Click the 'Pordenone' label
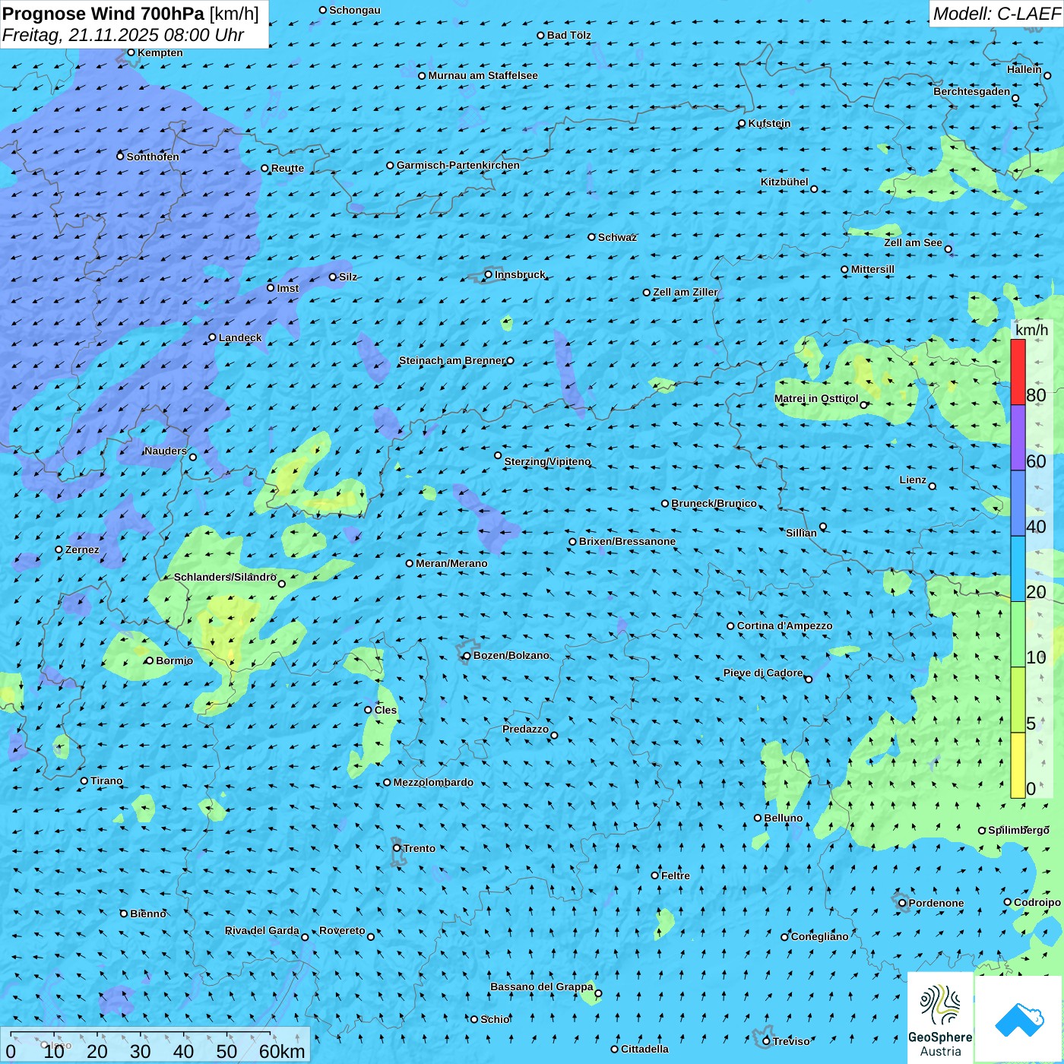This screenshot has height=1064, width=1064. click(936, 903)
